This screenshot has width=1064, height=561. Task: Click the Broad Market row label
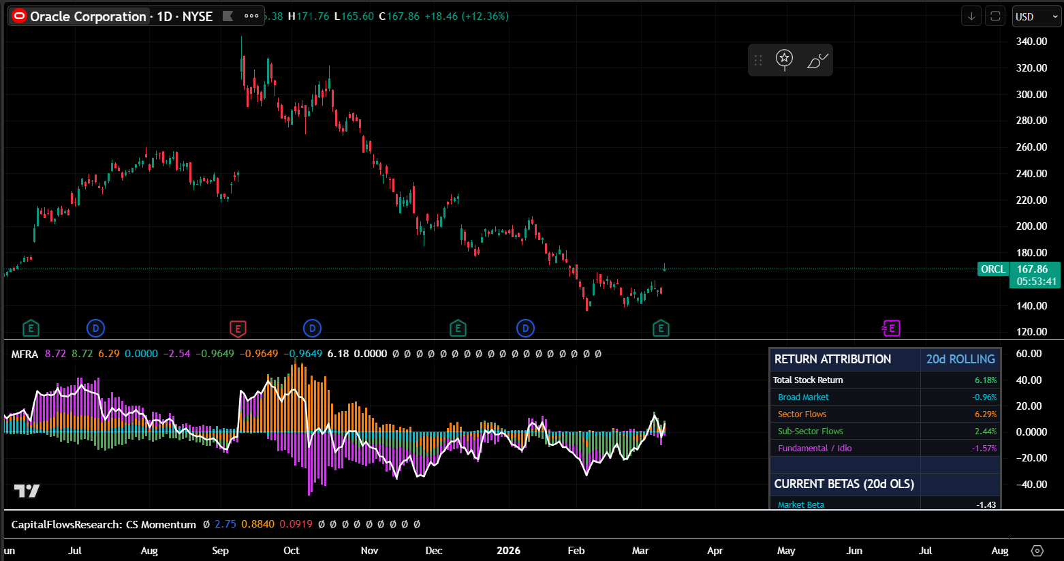pyautogui.click(x=803, y=397)
